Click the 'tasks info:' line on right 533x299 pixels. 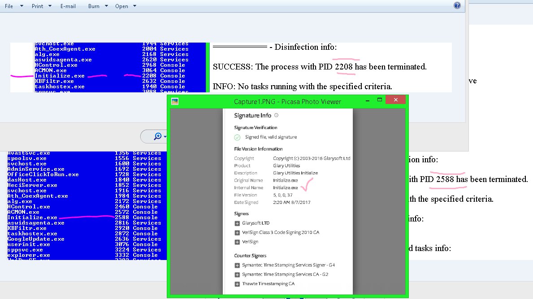tap(430, 248)
